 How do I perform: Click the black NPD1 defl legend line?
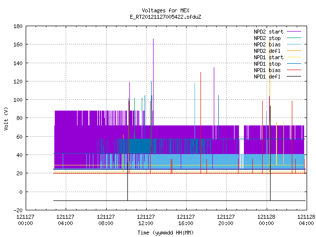pos(294,77)
